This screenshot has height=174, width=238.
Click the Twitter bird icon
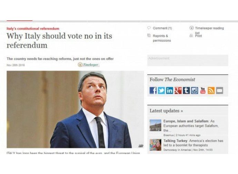pos(161,90)
